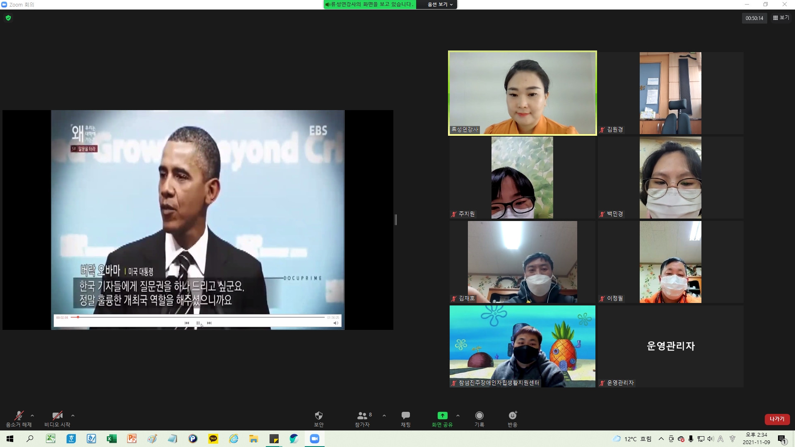Open Windows search magnifier icon
Image resolution: width=795 pixels, height=447 pixels.
point(30,439)
